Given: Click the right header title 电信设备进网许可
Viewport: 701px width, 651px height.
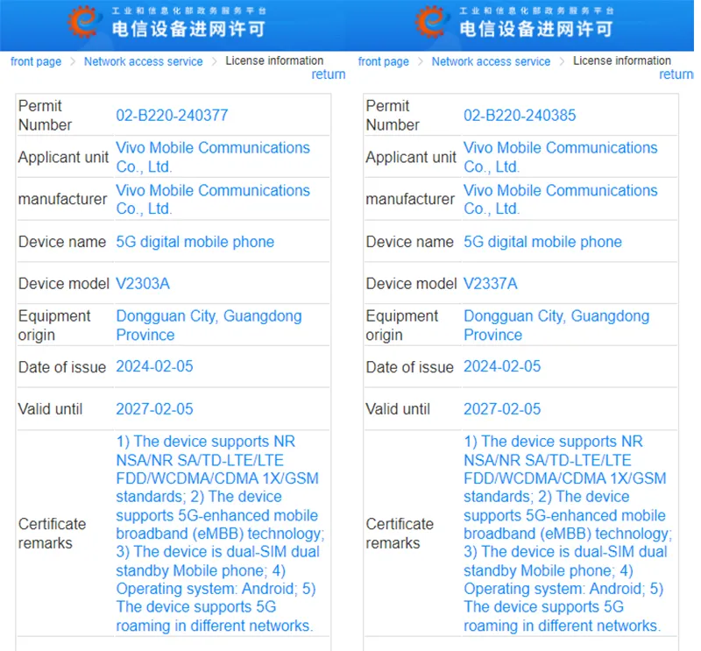Looking at the screenshot, I should (x=536, y=29).
